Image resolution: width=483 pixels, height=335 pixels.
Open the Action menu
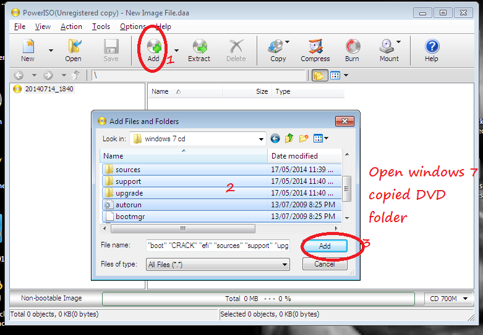[x=71, y=27]
